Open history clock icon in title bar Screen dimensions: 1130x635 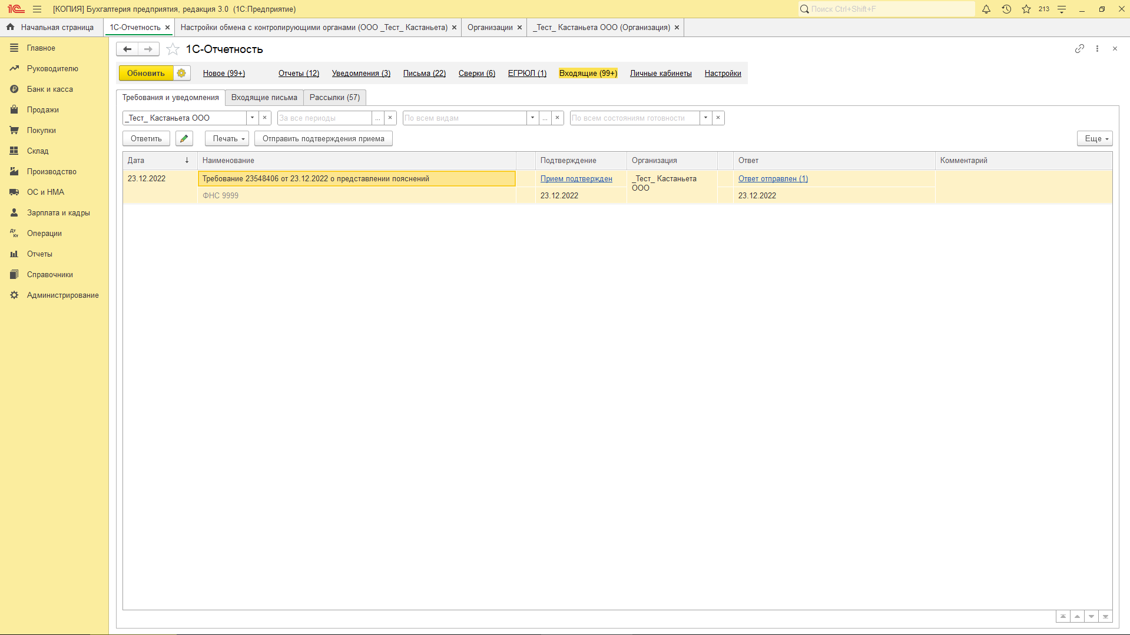pyautogui.click(x=1006, y=9)
